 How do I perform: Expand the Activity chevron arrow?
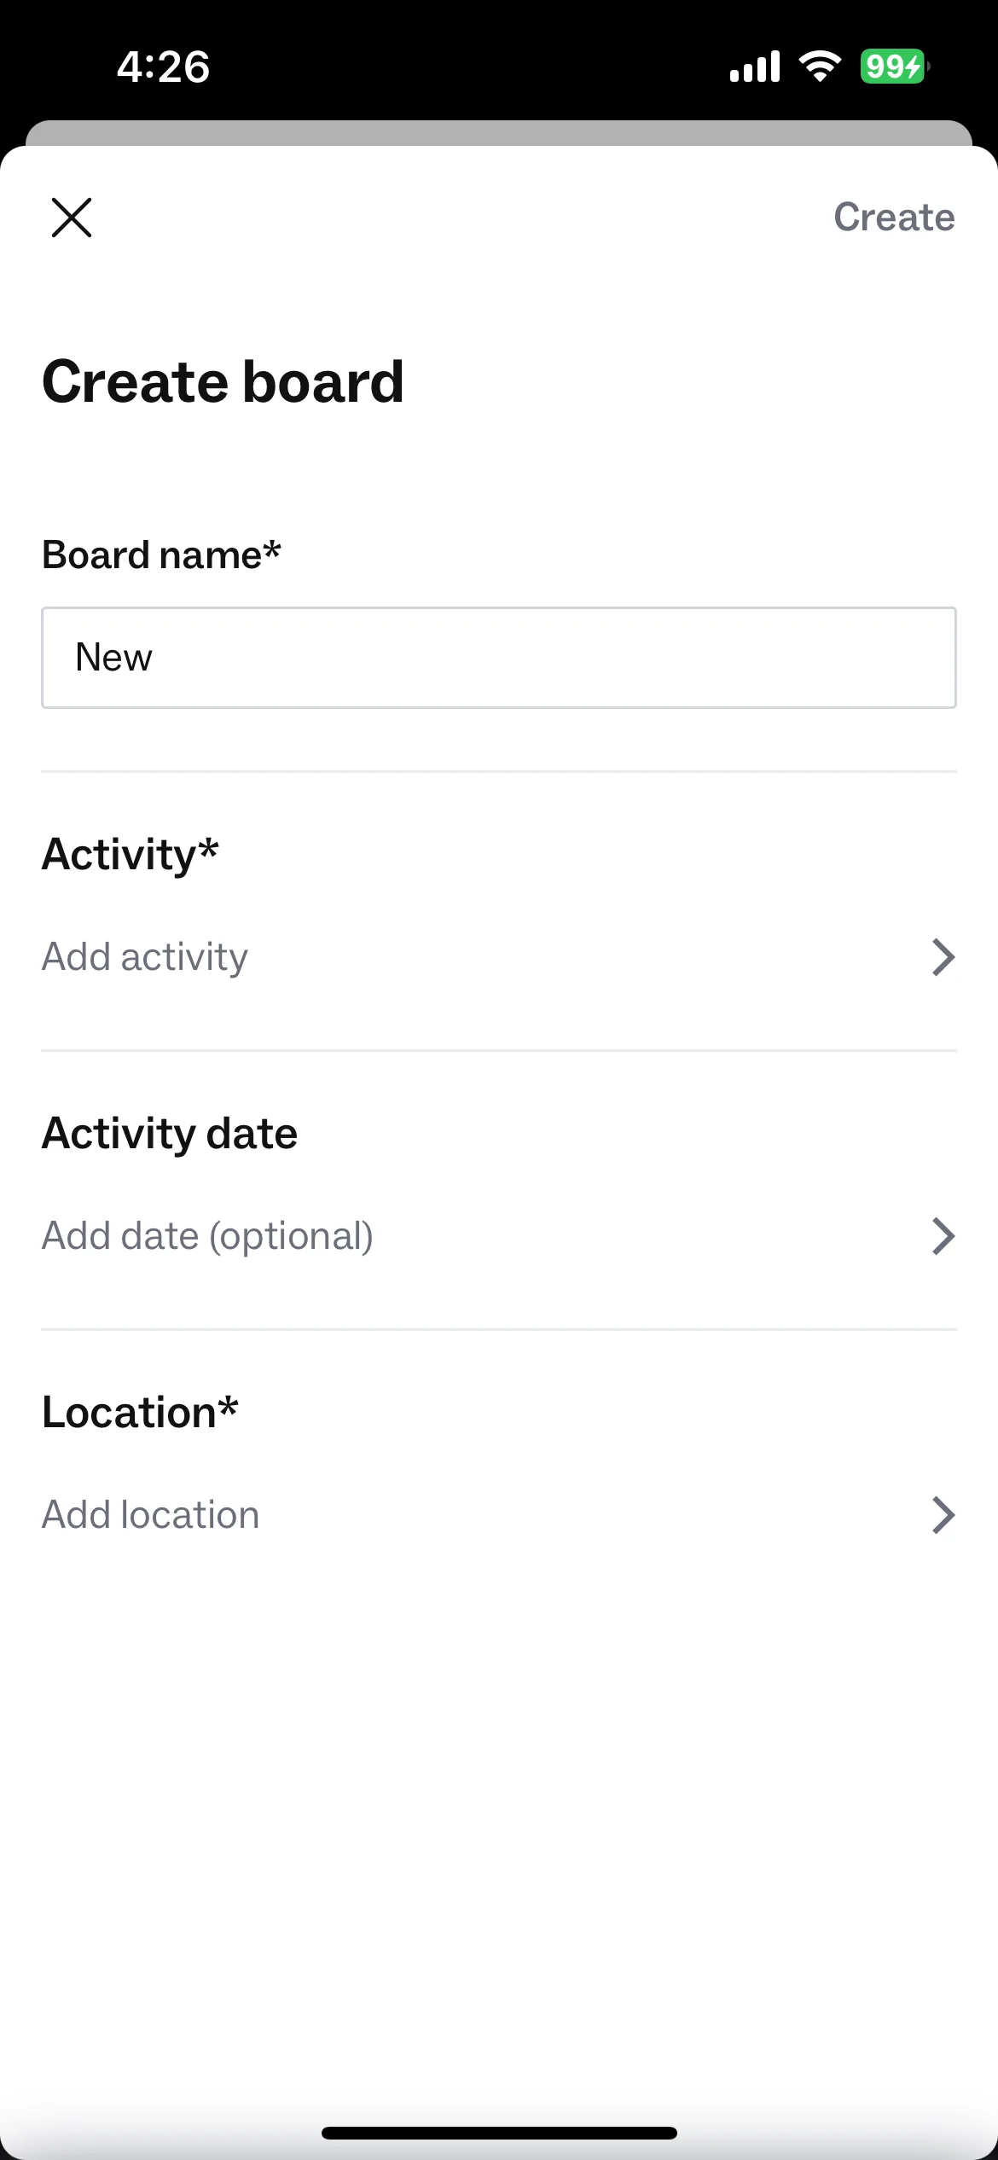[x=943, y=957]
